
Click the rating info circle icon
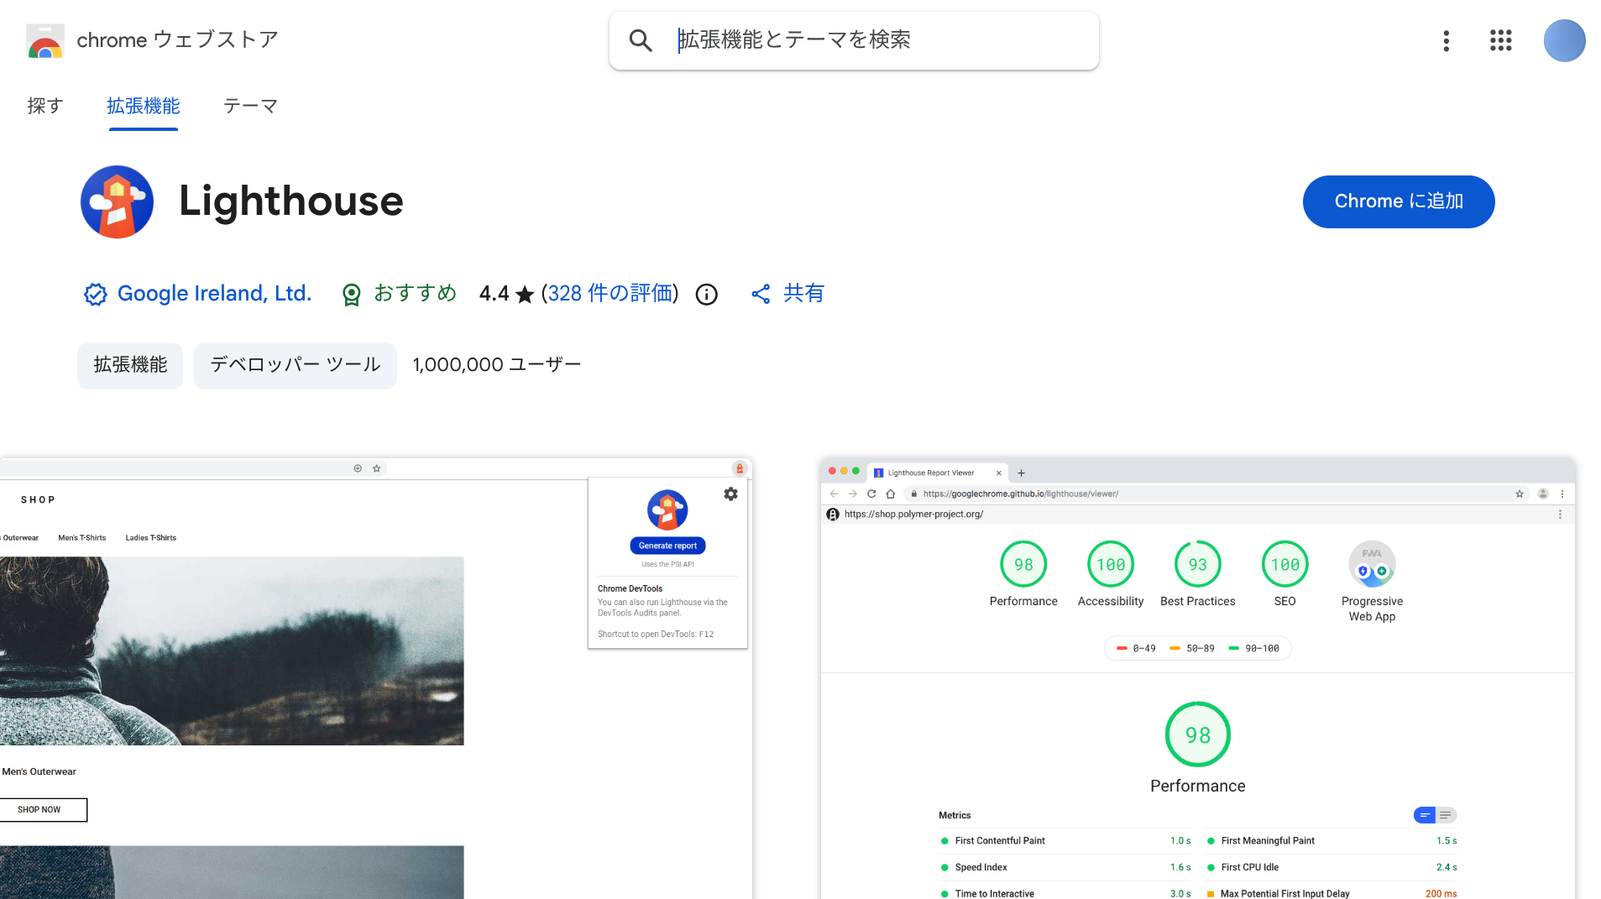click(x=707, y=295)
